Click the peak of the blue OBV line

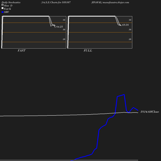pos(124,95)
